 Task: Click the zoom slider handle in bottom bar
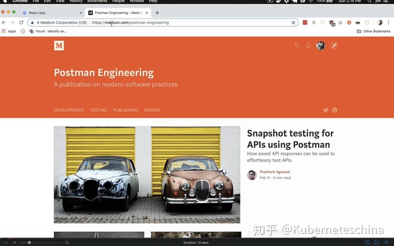[x=29, y=242]
